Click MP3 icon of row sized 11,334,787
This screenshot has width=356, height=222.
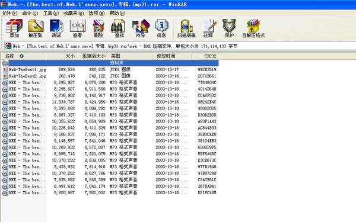pos(5,102)
